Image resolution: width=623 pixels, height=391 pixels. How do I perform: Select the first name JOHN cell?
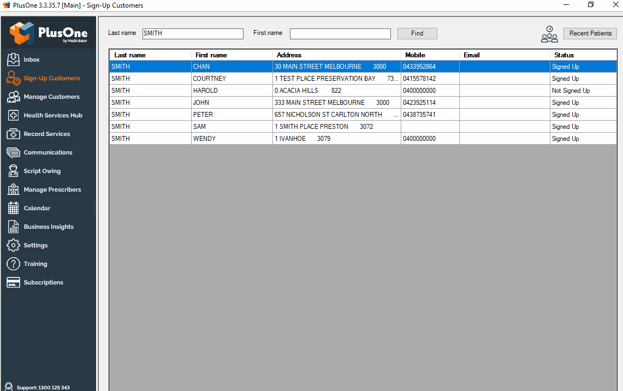click(x=232, y=103)
